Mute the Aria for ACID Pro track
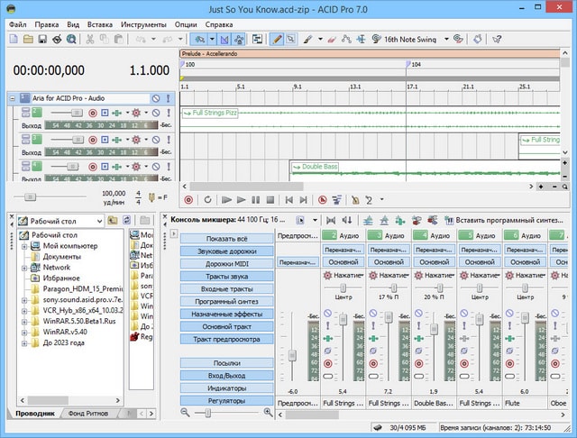This screenshot has height=438, width=577. click(x=155, y=98)
